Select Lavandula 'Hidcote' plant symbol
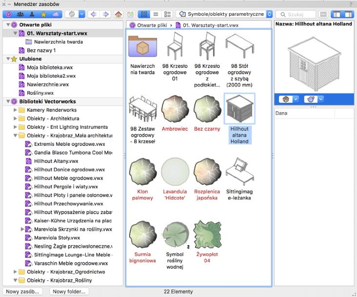Screen dimensions: 357x297 click(x=175, y=172)
